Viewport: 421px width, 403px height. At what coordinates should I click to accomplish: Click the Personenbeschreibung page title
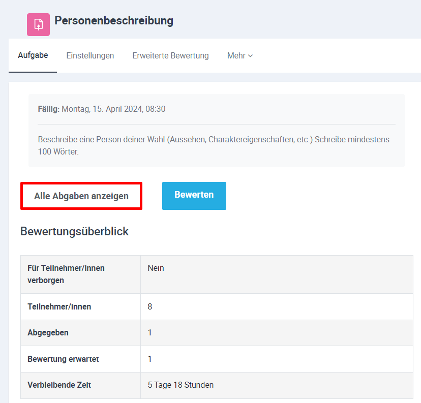coord(114,21)
